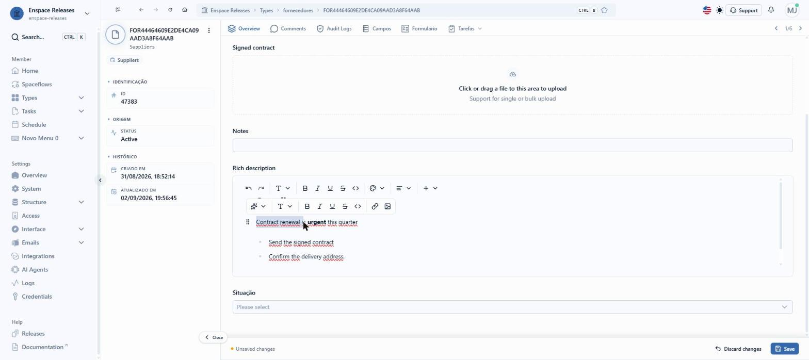Go to the next record (right chevron)
809x360 pixels.
point(800,28)
